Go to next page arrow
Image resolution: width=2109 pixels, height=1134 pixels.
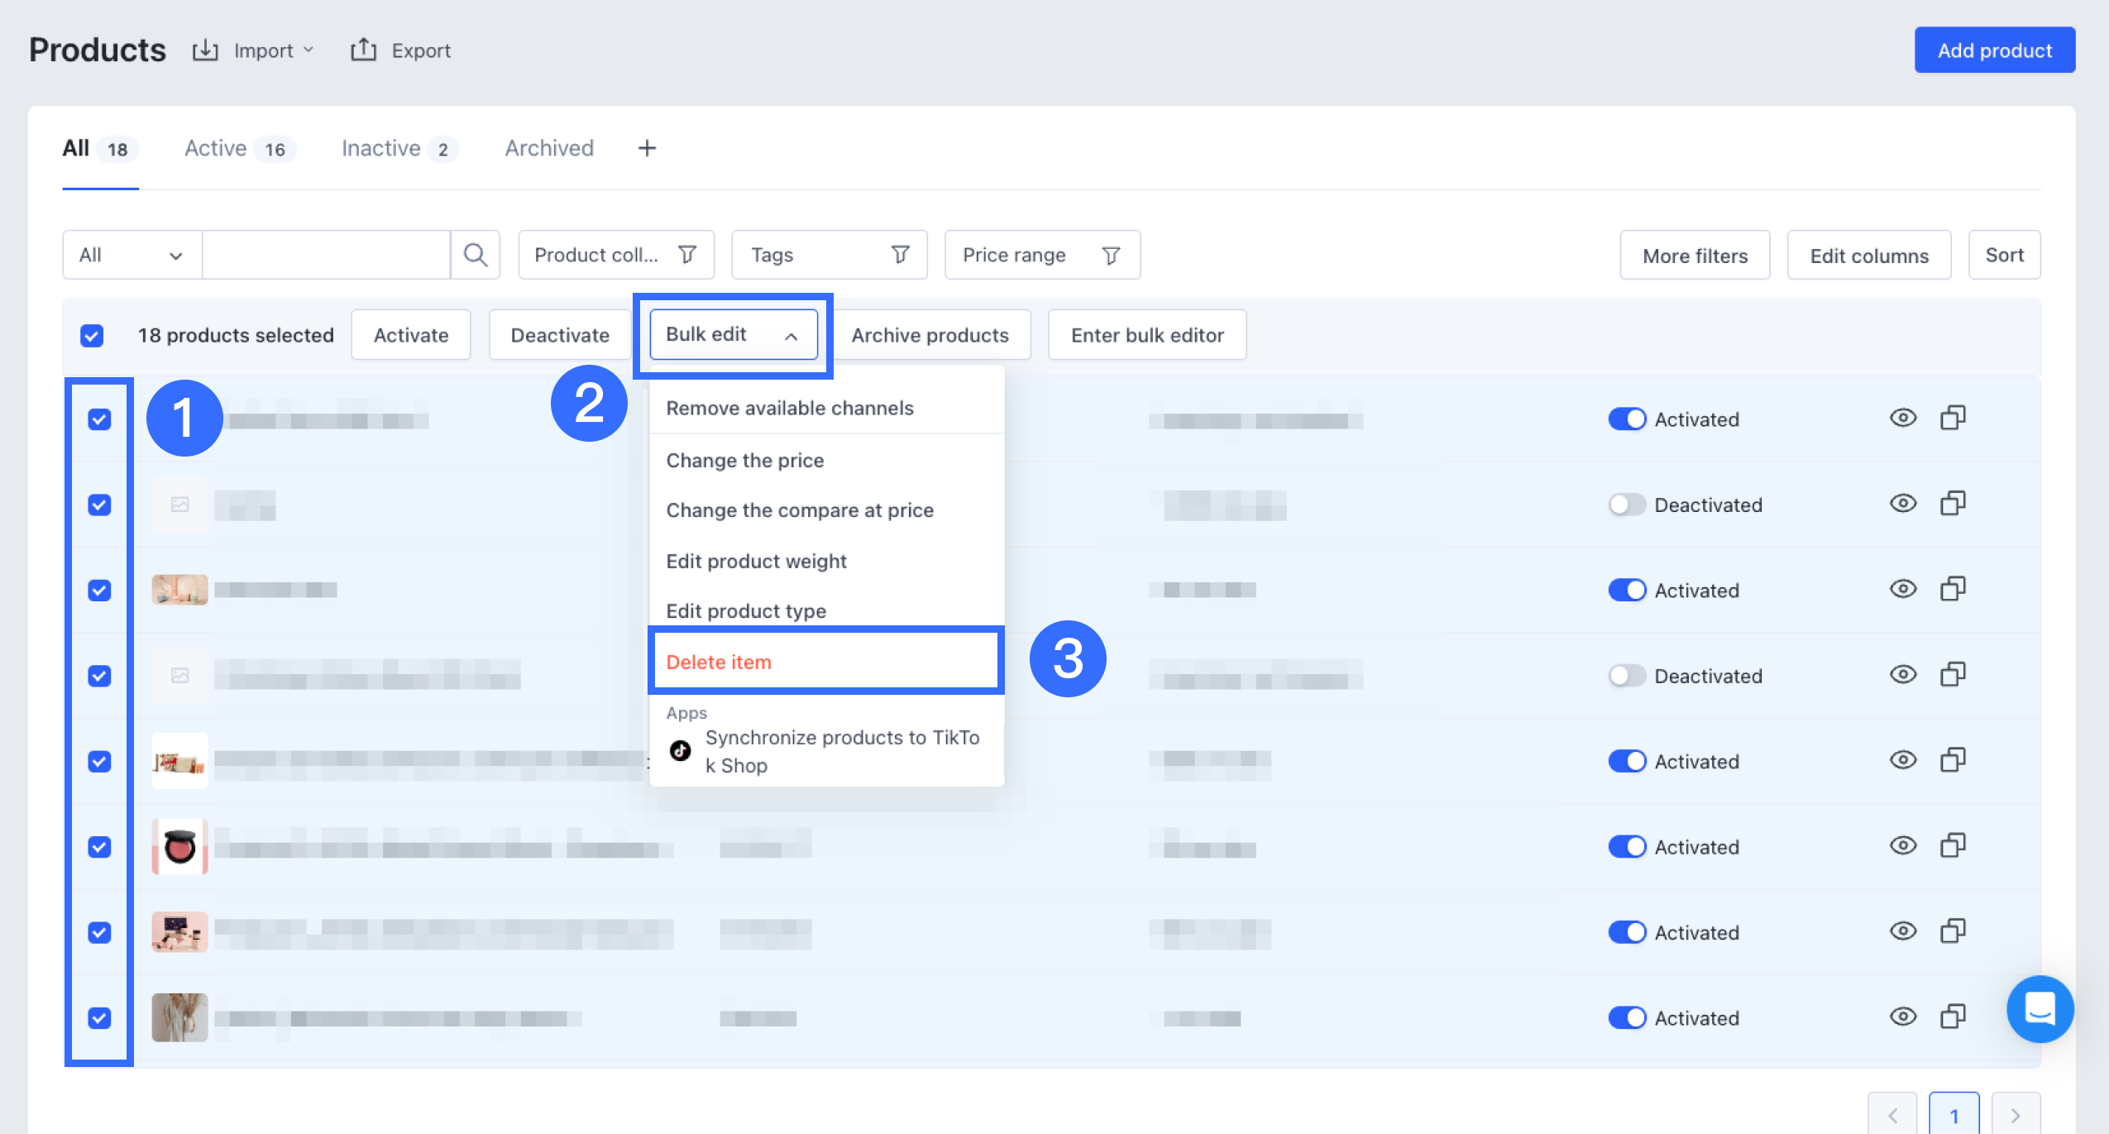pos(2015,1115)
